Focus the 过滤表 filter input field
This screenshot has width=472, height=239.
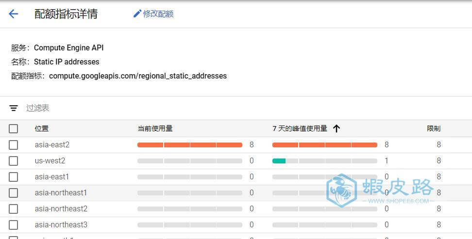click(x=37, y=108)
